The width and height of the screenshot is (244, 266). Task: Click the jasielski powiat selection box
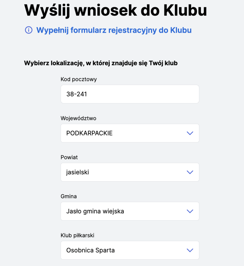pyautogui.click(x=117, y=172)
